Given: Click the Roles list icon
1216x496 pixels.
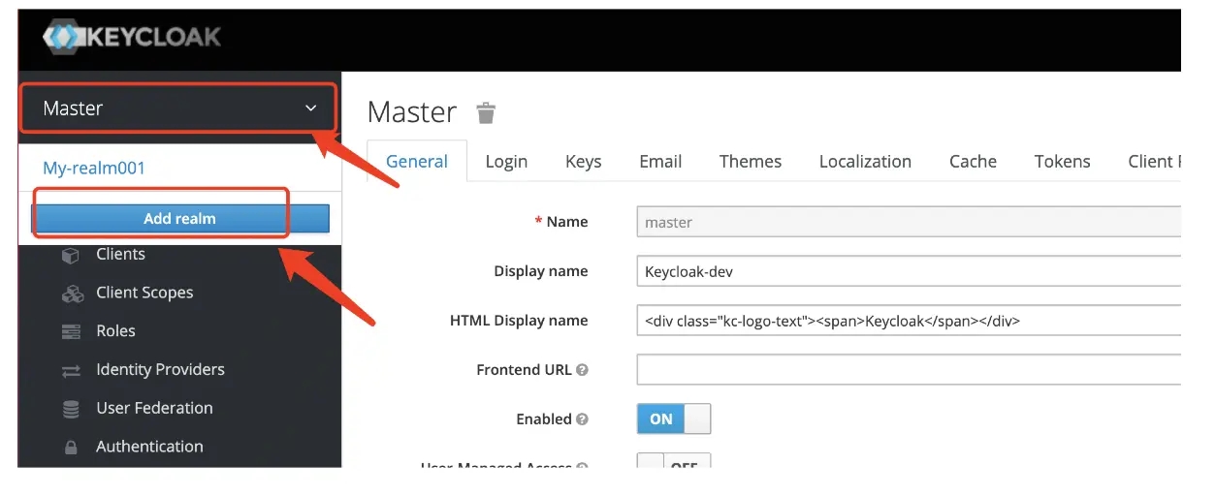Looking at the screenshot, I should (x=71, y=331).
